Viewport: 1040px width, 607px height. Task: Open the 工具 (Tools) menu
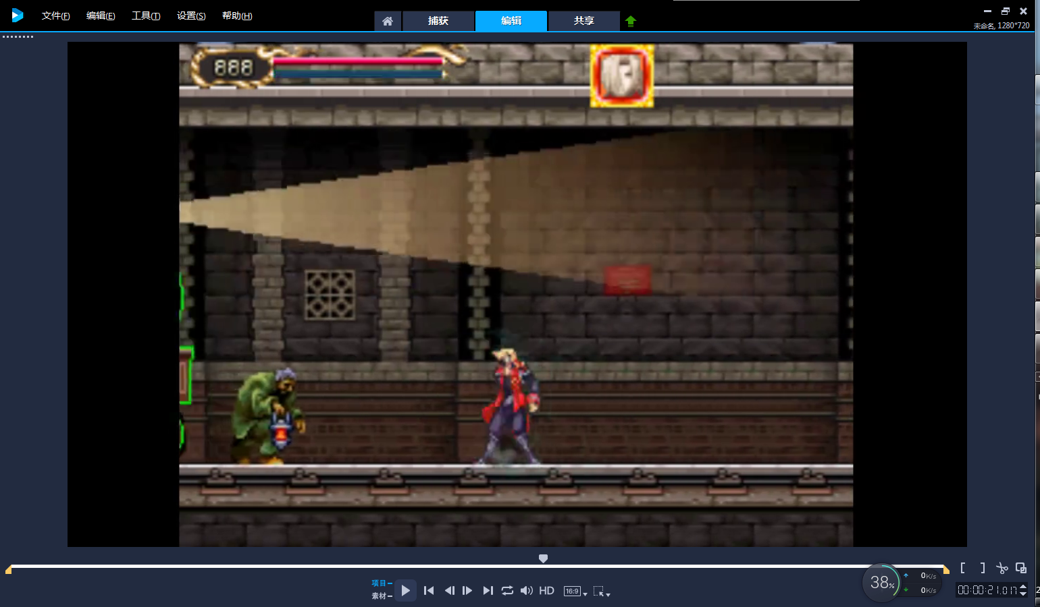[146, 16]
